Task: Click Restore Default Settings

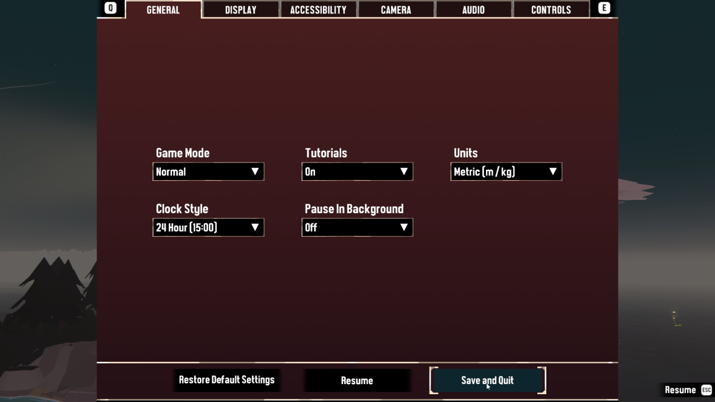Action: 227,380
